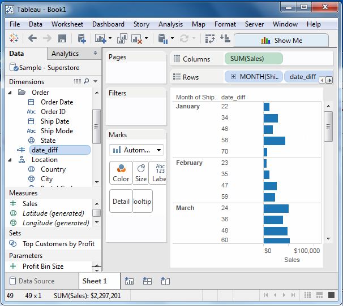
Task: Open the Analysis menu
Action: [x=170, y=24]
